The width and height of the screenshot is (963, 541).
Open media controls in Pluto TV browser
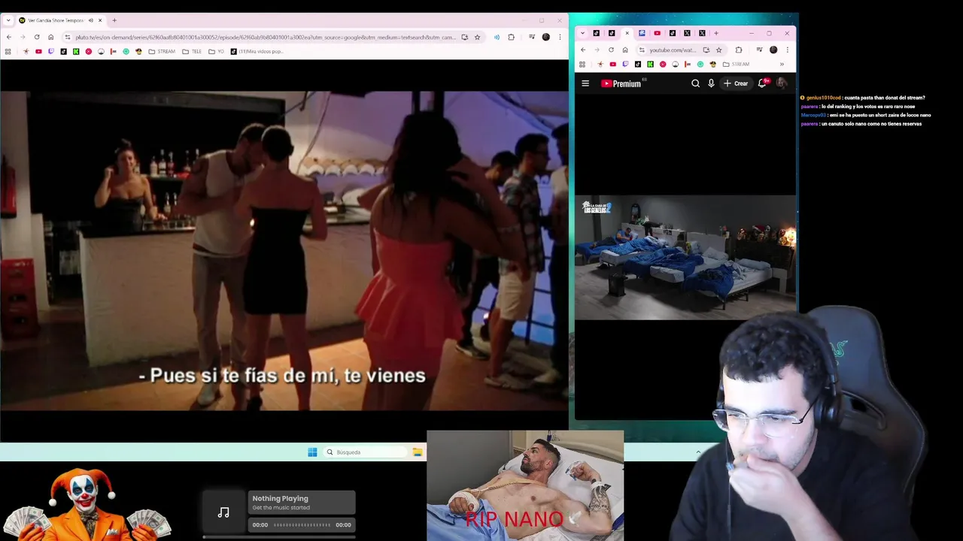tap(532, 37)
